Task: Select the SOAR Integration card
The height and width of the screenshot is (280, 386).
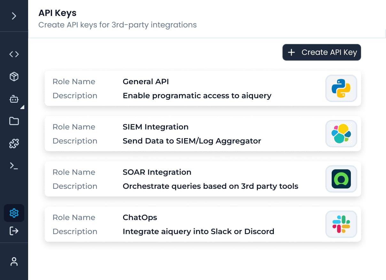Action: click(203, 179)
